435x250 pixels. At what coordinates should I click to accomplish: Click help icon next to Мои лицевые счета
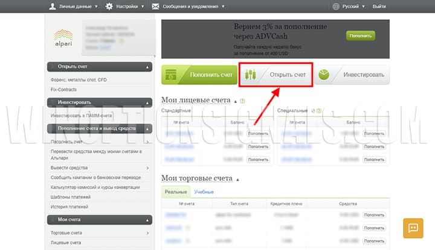[242, 101]
